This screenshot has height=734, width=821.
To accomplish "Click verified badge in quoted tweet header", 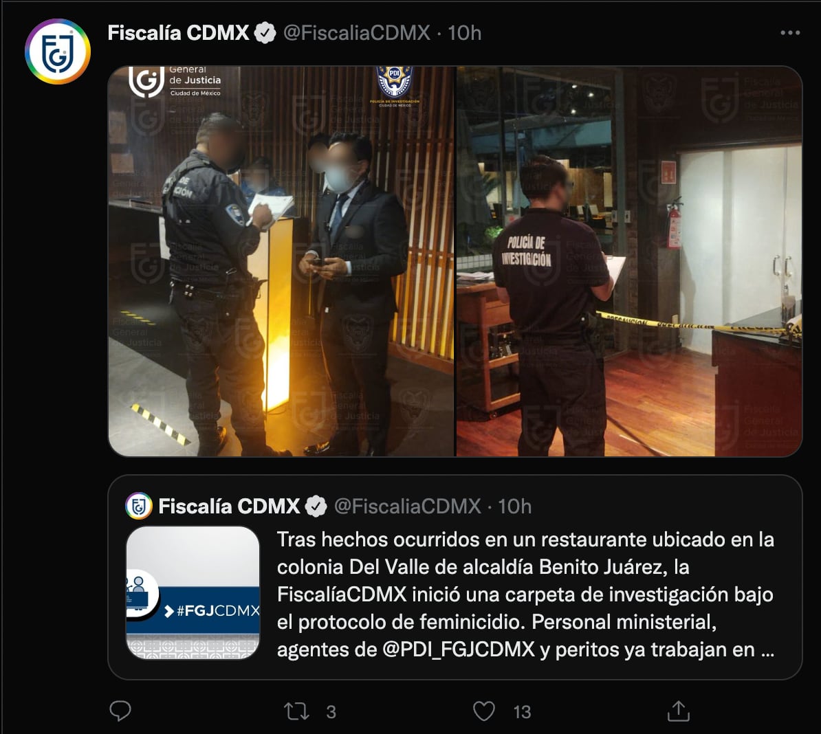I will tap(316, 507).
